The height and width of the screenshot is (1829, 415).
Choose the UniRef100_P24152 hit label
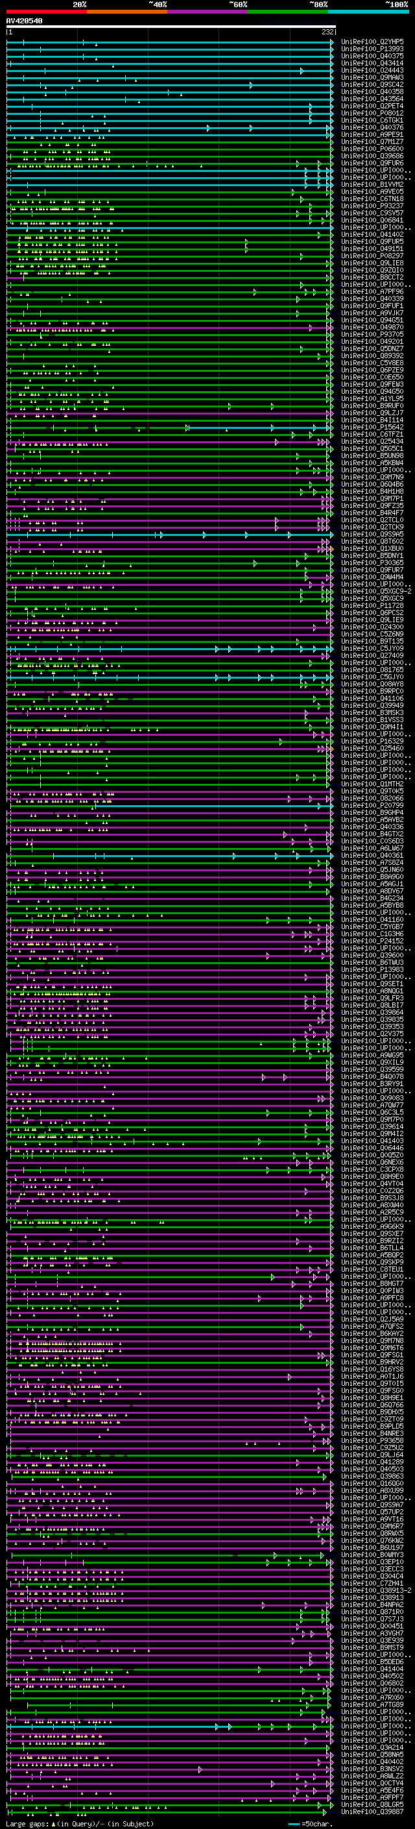(372, 941)
